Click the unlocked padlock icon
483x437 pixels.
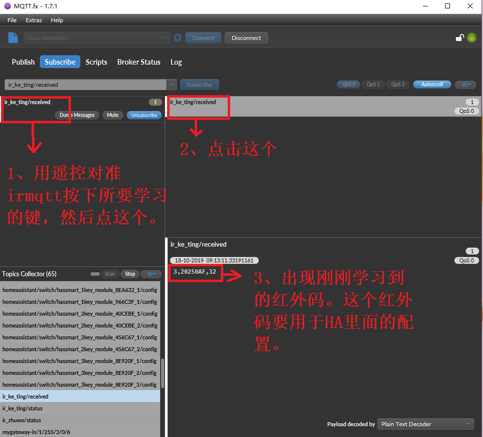click(460, 37)
